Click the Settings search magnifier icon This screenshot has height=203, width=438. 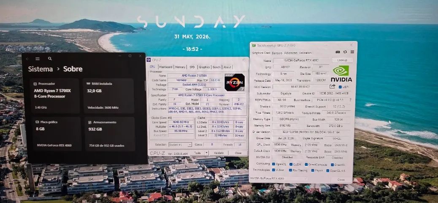coord(50,58)
